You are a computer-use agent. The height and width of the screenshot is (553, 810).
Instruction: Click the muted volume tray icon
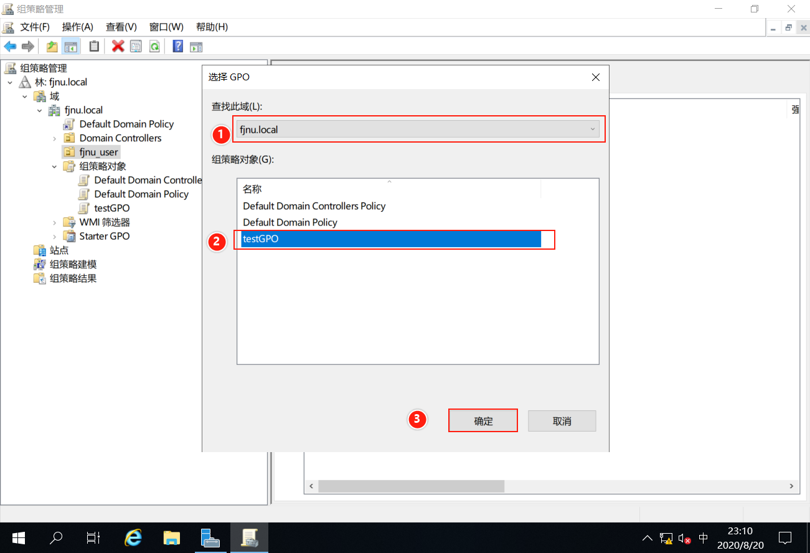(x=685, y=538)
